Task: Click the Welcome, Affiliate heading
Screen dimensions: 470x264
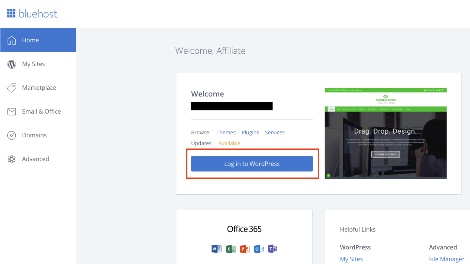Action: 210,51
